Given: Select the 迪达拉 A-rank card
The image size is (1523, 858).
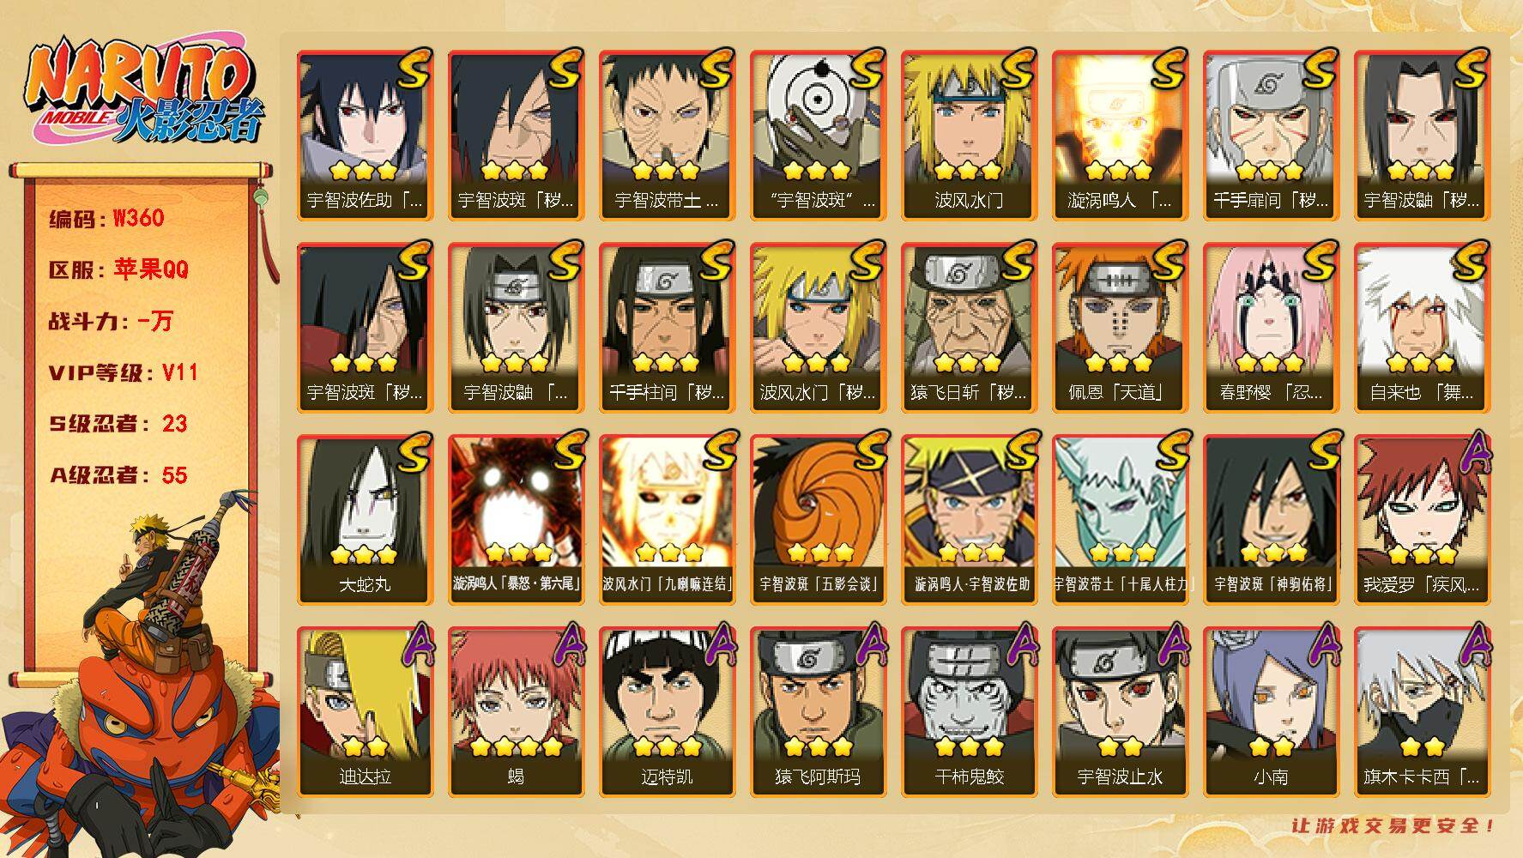Looking at the screenshot, I should click(x=366, y=712).
